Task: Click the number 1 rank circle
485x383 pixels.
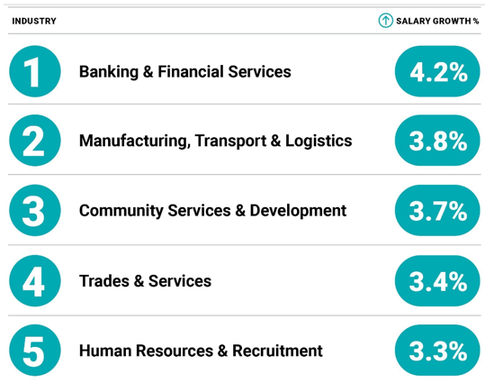Action: point(35,71)
